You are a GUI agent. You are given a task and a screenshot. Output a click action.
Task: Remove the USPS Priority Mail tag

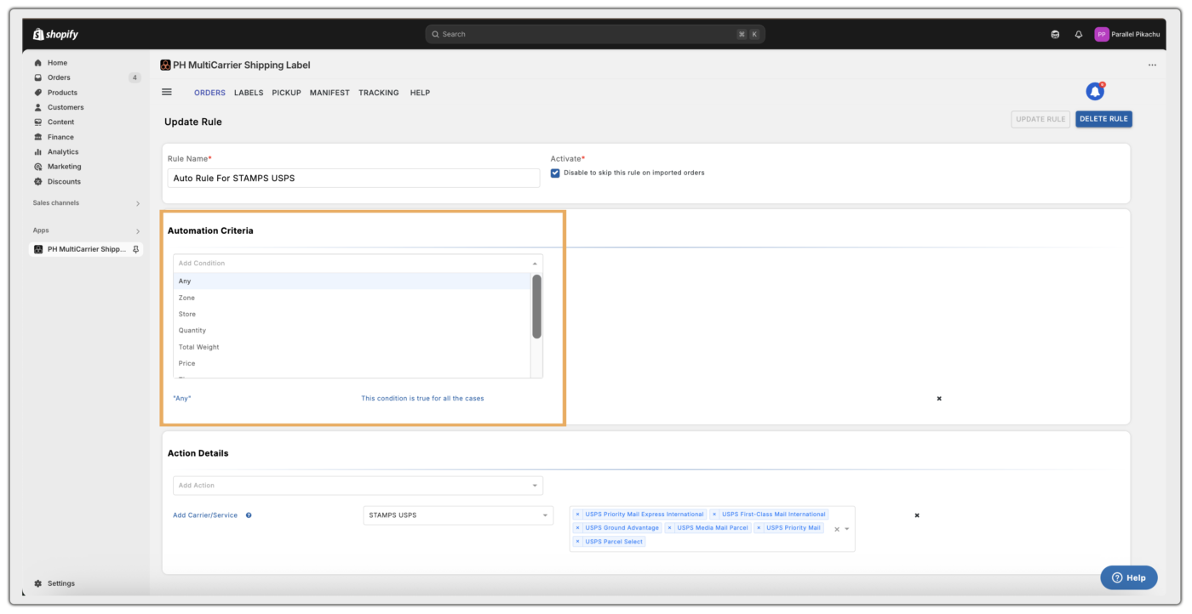coord(758,528)
